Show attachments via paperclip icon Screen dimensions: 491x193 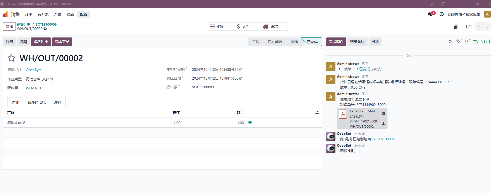(x=458, y=42)
